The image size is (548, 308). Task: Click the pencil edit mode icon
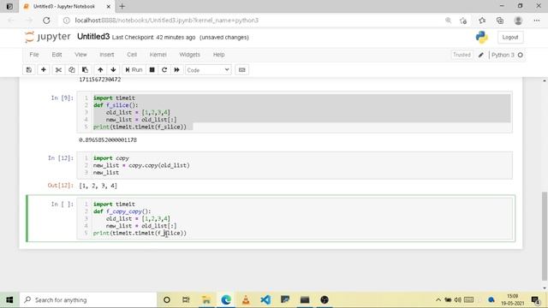point(481,55)
